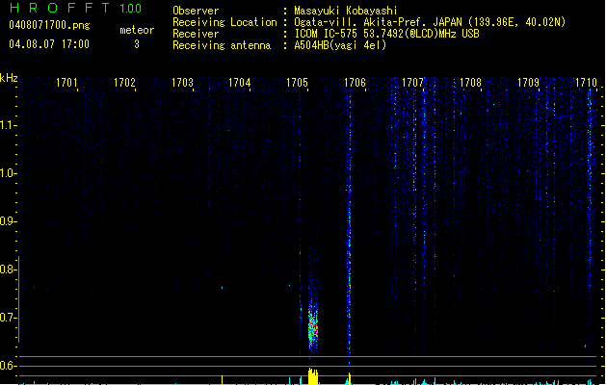Image resolution: width=606 pixels, height=385 pixels.
Task: Click the 1.1 kHz frequency axis label
Action: (8, 125)
